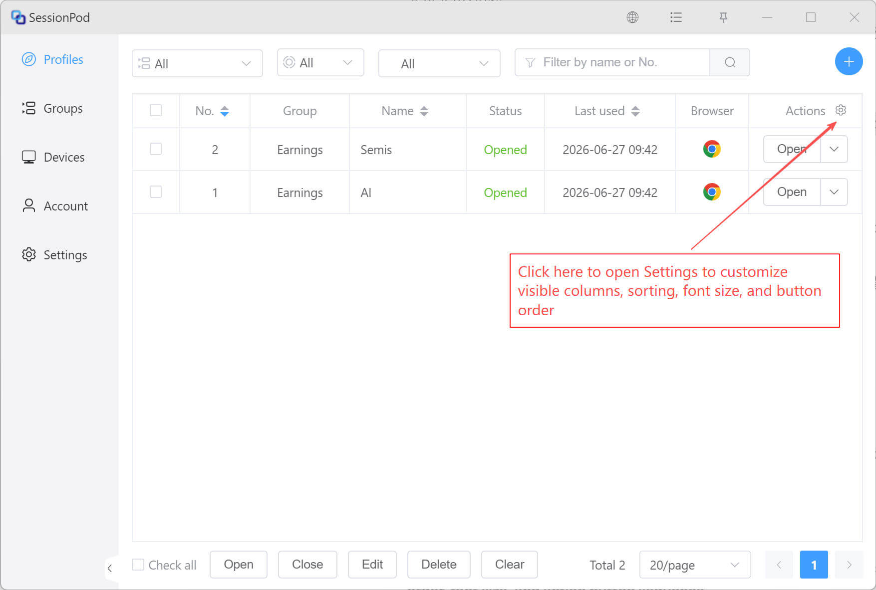
Task: Click the bottom bar Open button
Action: [239, 565]
